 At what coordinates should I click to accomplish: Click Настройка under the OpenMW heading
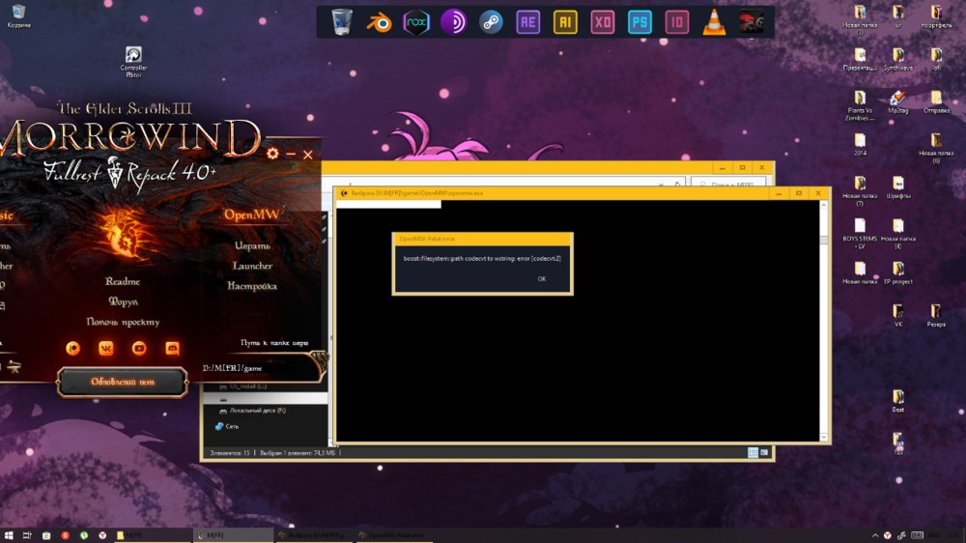pos(252,286)
